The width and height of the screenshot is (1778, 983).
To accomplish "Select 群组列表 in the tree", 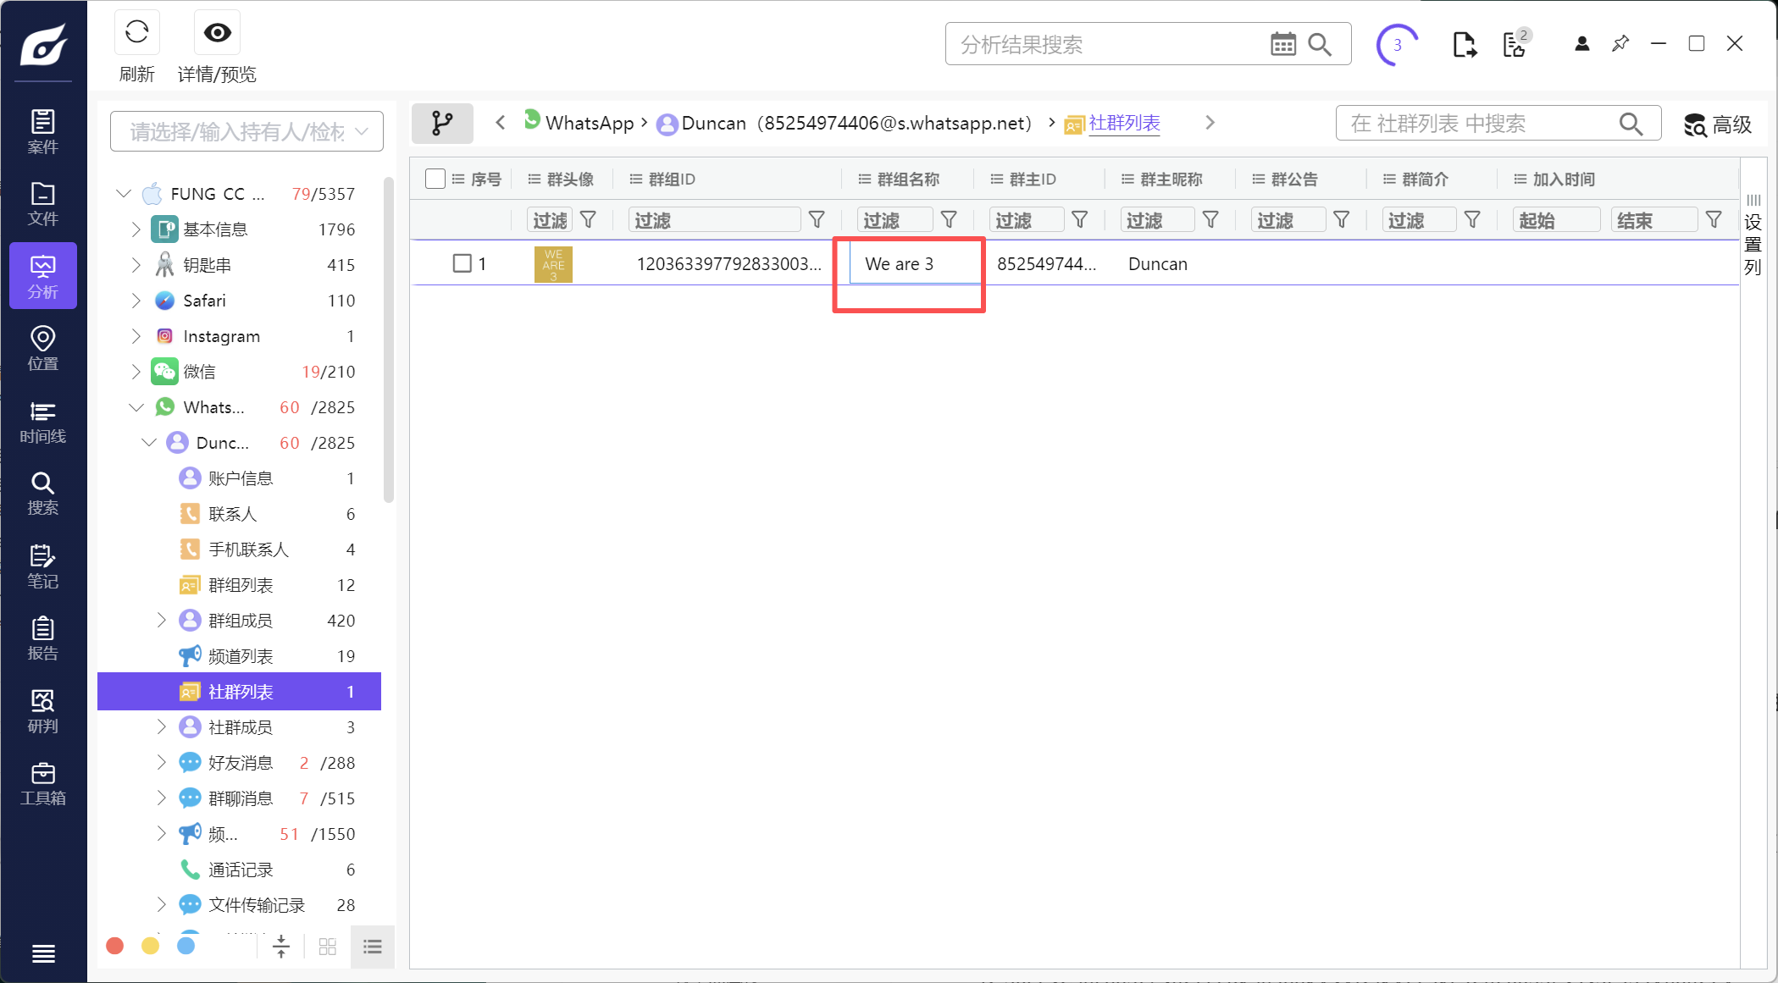I will coord(241,585).
